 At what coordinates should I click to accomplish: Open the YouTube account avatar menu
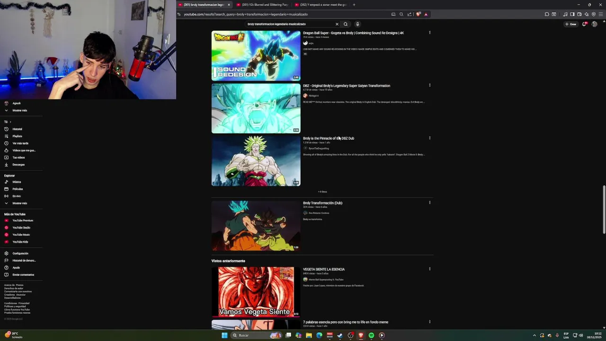click(x=594, y=24)
